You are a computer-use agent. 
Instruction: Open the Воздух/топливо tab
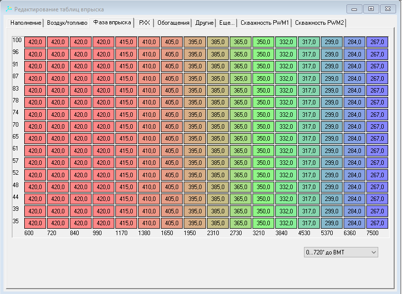(x=67, y=23)
